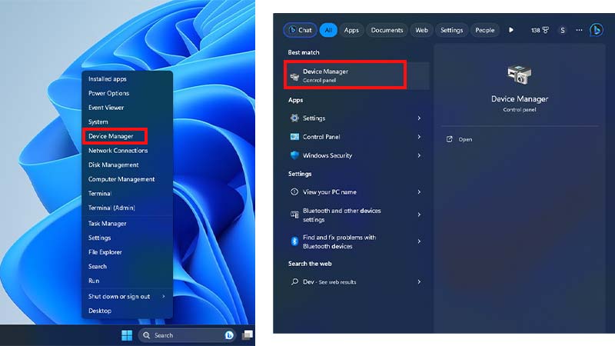Switch to the Documents filter tab
The image size is (615, 346).
[387, 30]
